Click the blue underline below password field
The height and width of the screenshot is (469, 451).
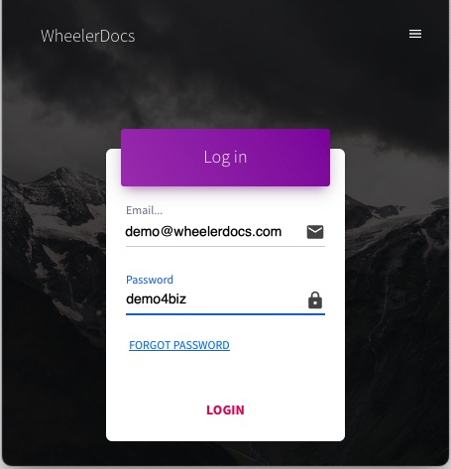[225, 314]
